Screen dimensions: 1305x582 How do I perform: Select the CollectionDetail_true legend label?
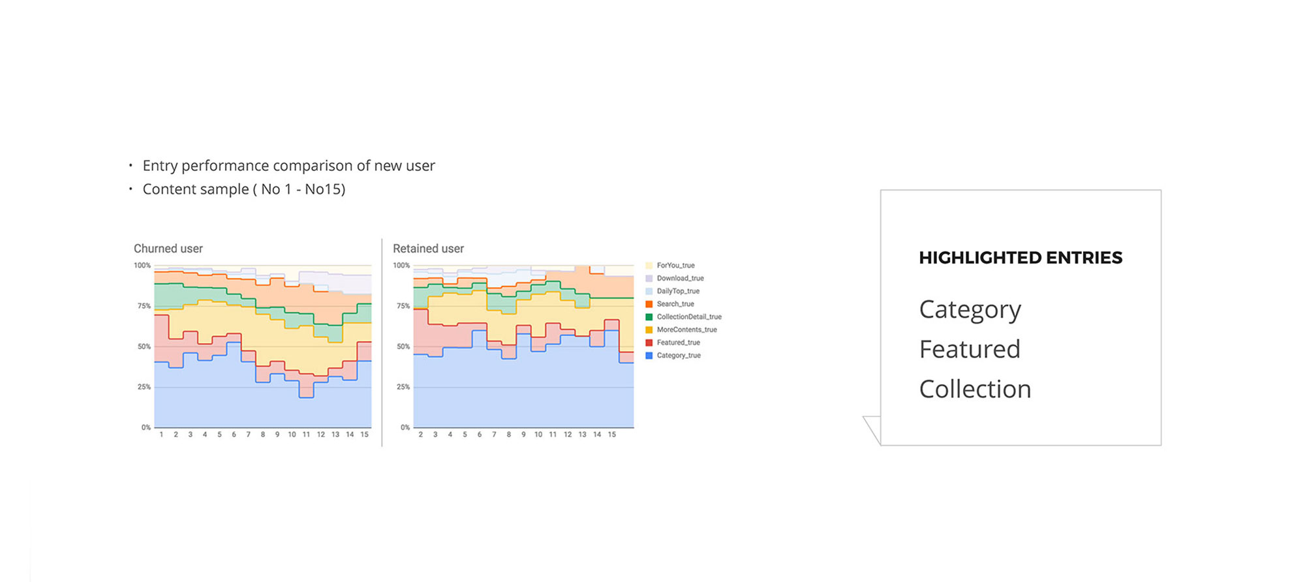pos(689,317)
